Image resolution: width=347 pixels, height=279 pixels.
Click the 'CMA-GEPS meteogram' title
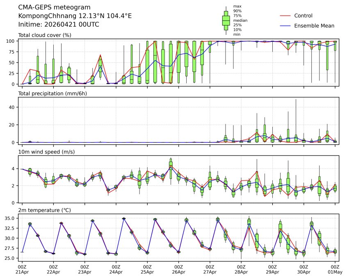pos(51,7)
